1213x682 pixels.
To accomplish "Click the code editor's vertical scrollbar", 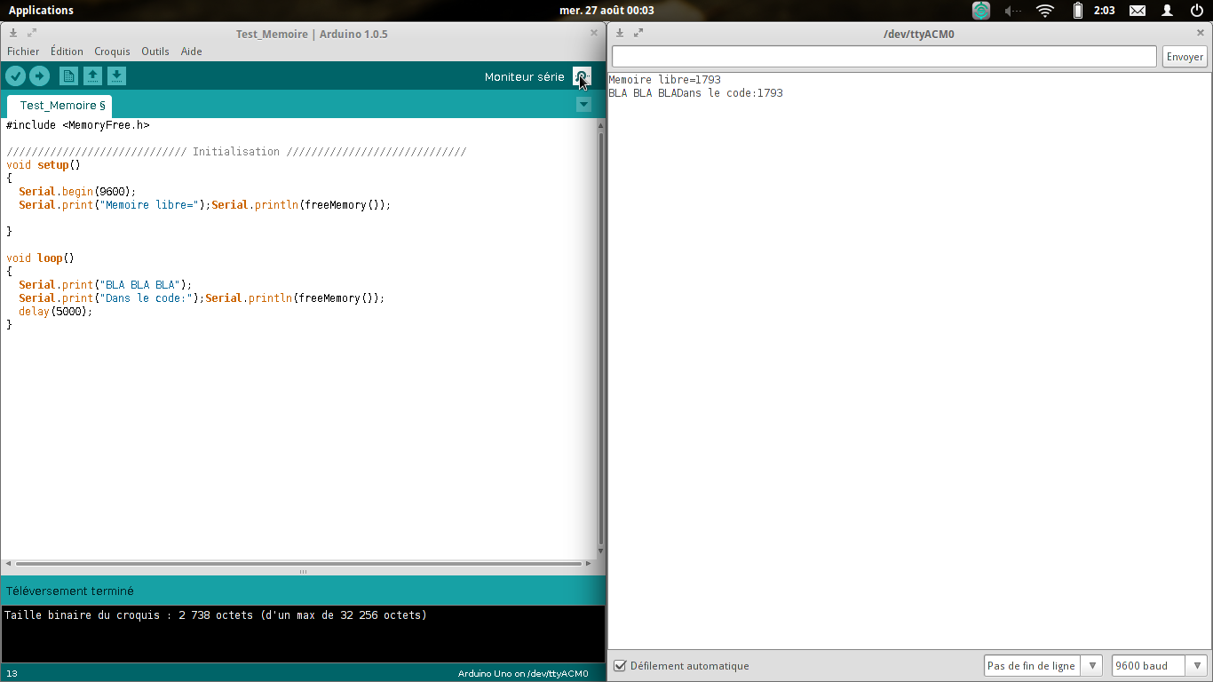I will pyautogui.click(x=600, y=337).
